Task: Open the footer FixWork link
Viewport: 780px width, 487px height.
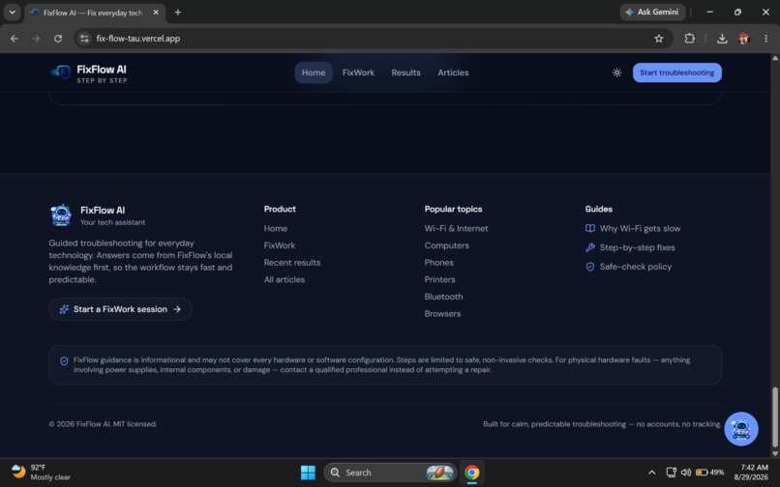Action: coord(280,245)
